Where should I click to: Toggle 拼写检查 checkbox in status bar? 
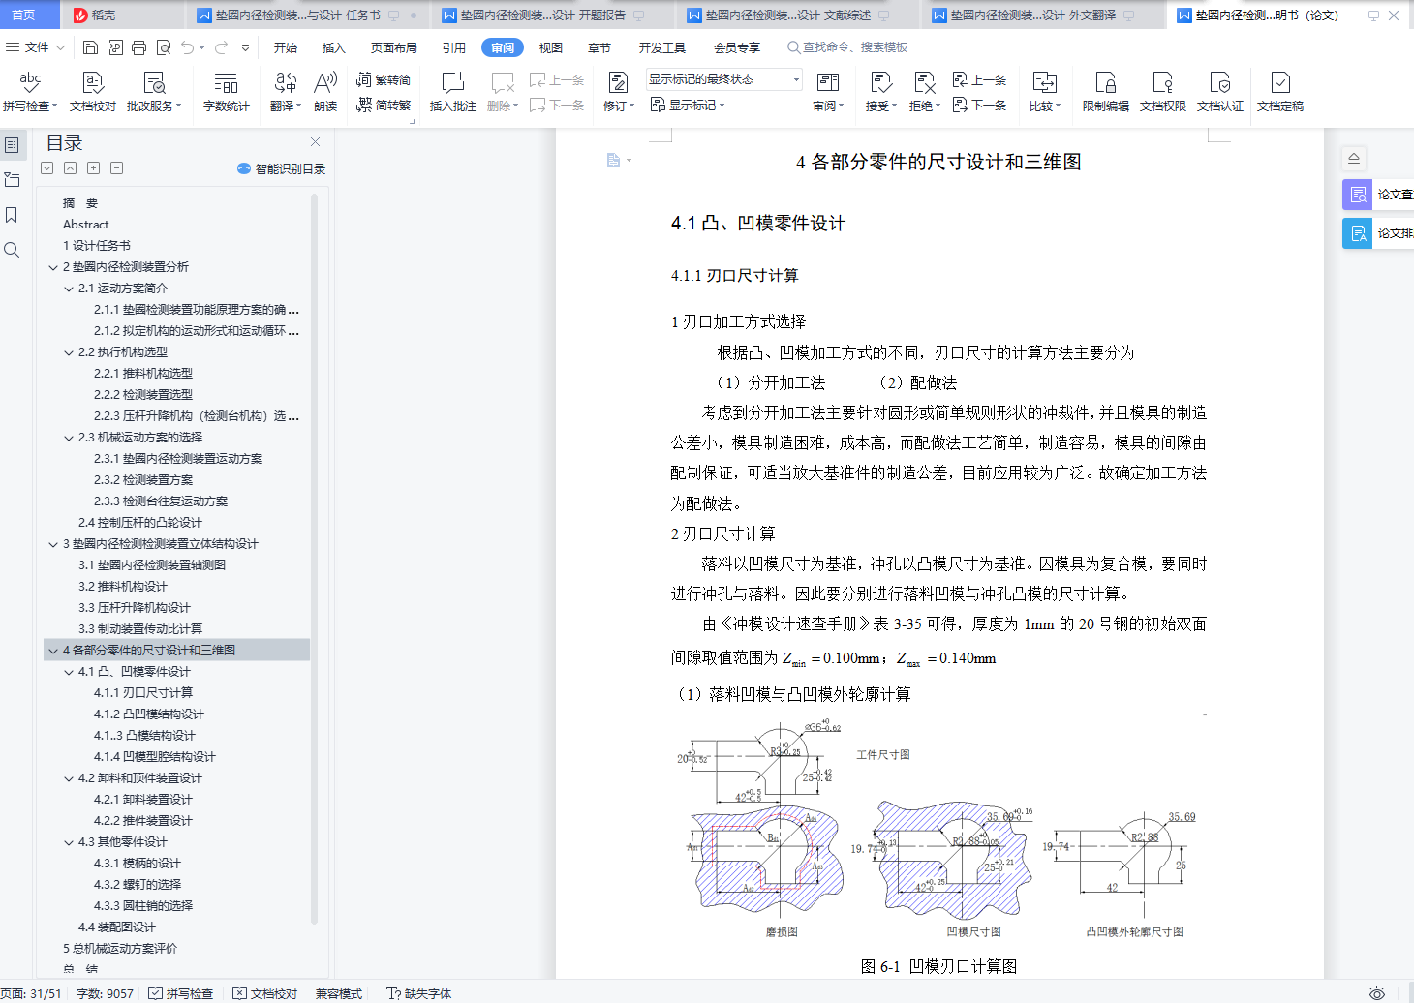click(181, 993)
